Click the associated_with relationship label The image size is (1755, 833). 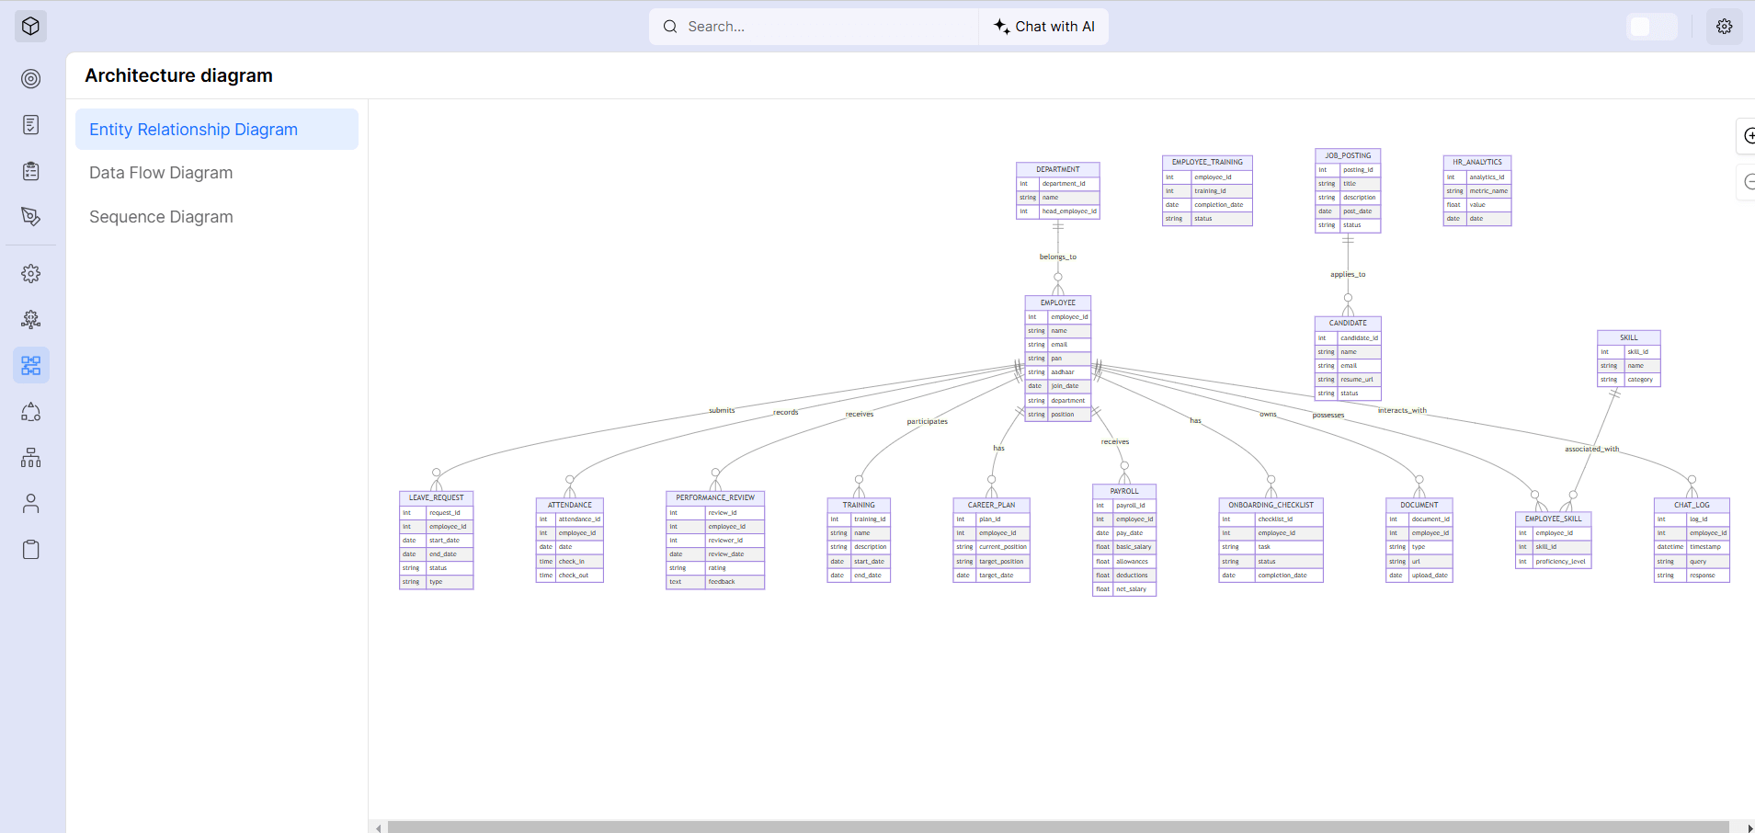tap(1592, 449)
